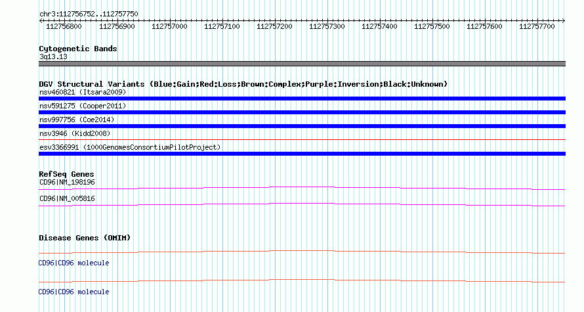Image resolution: width=584 pixels, height=312 pixels.
Task: Click the gray 3q13.13 cytogenetic band bar
Action: click(302, 64)
